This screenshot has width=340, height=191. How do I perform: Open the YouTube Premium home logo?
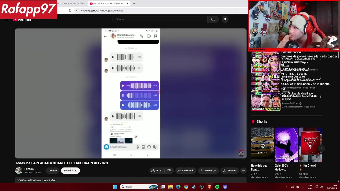[x=22, y=19]
